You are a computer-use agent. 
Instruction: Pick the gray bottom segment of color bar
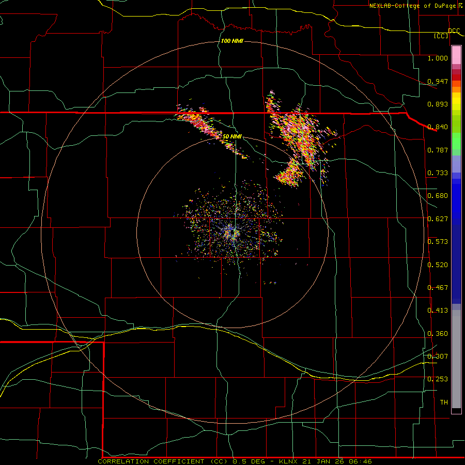[456, 359]
